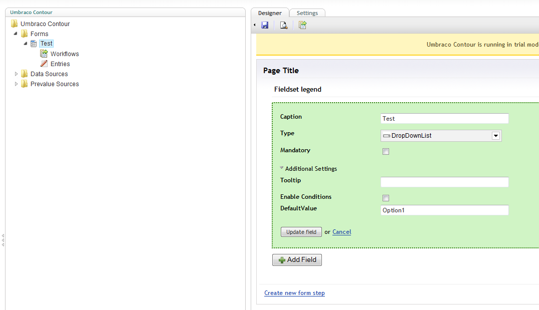Switch to the Settings tab
539x310 pixels.
307,13
